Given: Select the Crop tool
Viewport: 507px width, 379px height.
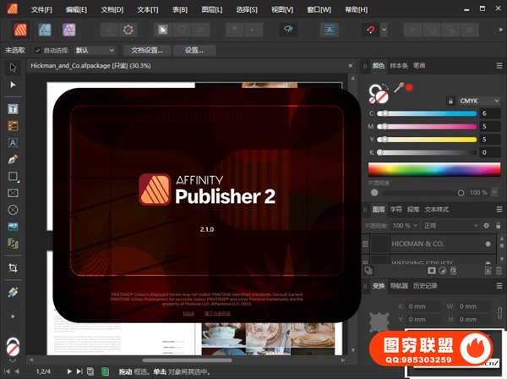Looking at the screenshot, I should pyautogui.click(x=13, y=267).
